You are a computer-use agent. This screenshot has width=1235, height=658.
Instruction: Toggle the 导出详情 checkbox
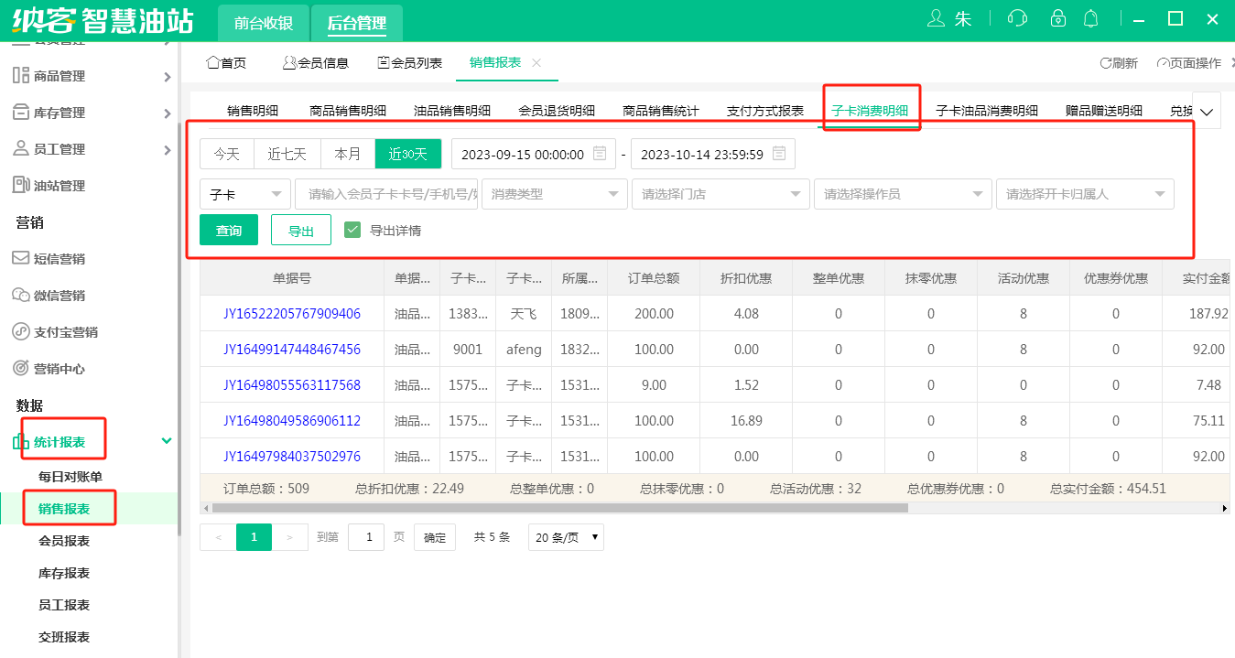(x=352, y=230)
